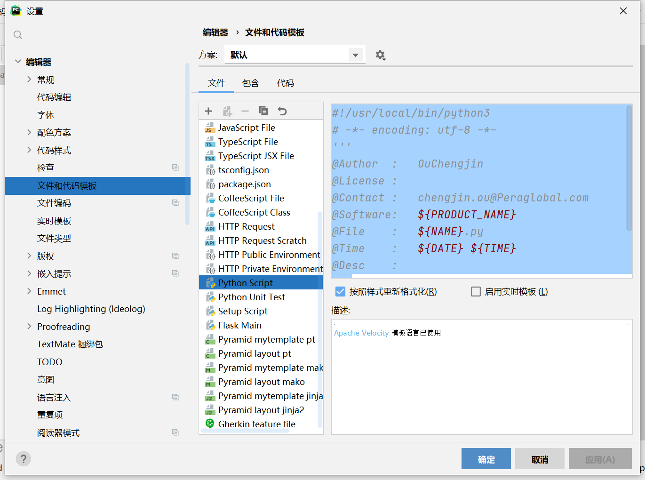
Task: Select the tsconfig.json template
Action: pos(261,170)
